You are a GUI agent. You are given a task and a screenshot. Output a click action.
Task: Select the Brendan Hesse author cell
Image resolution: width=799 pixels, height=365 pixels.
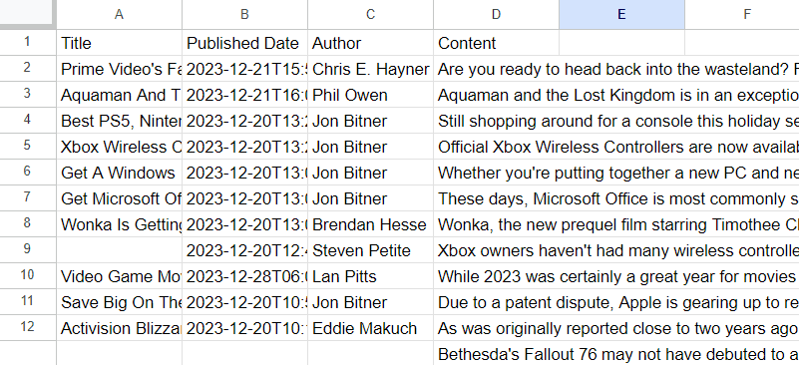[x=370, y=224]
